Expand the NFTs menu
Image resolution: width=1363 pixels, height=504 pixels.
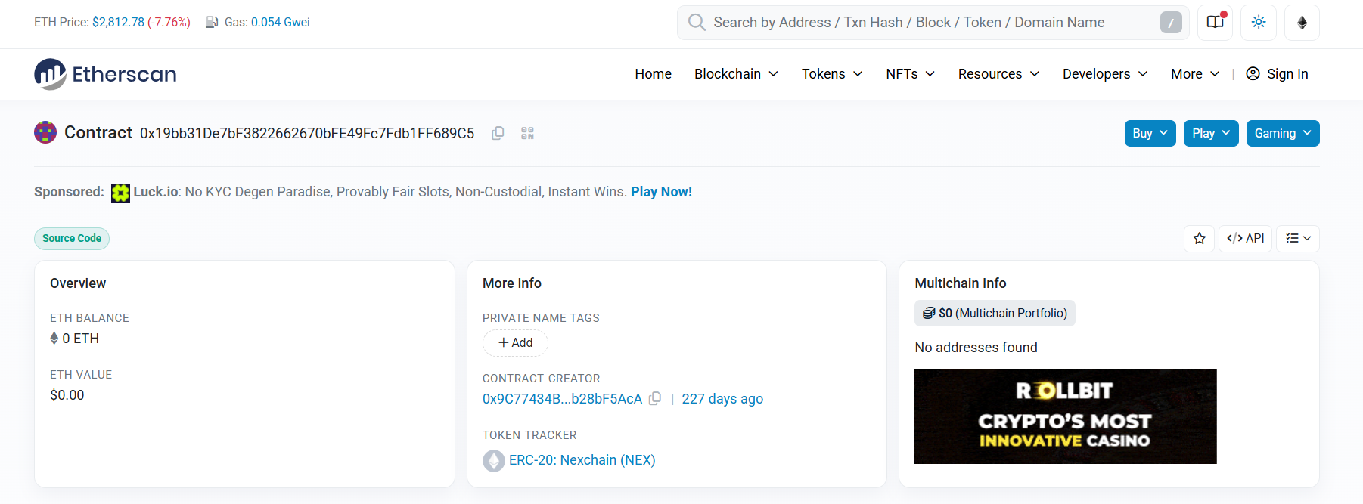[911, 74]
